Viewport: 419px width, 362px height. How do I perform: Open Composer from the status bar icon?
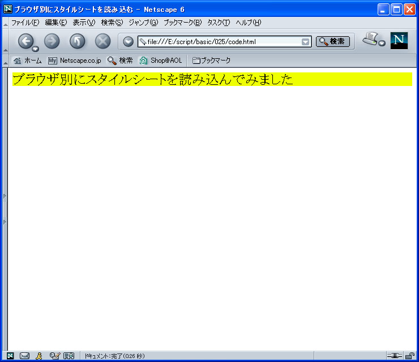pyautogui.click(x=54, y=356)
